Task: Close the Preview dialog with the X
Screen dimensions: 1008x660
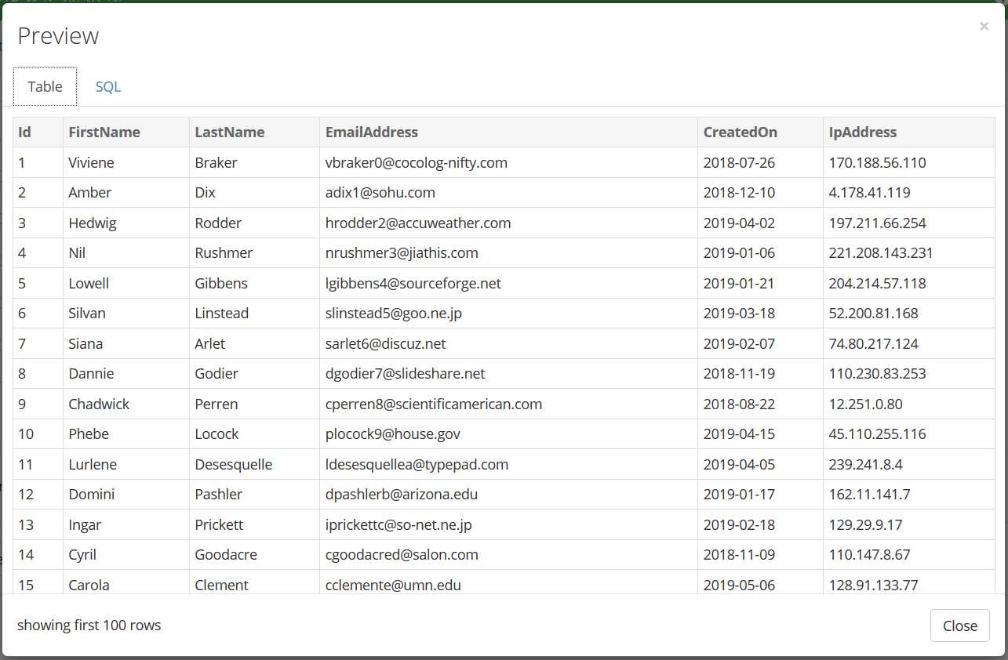Action: [984, 27]
